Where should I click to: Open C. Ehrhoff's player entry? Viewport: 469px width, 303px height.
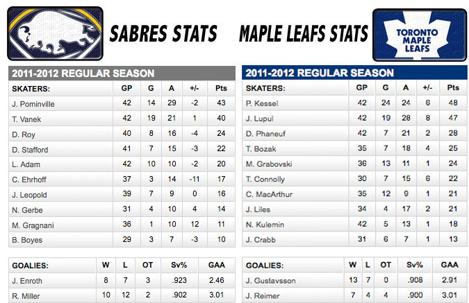30,179
